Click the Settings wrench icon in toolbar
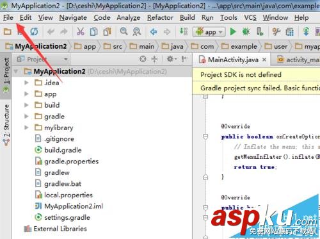320x239 pixels. [276, 32]
